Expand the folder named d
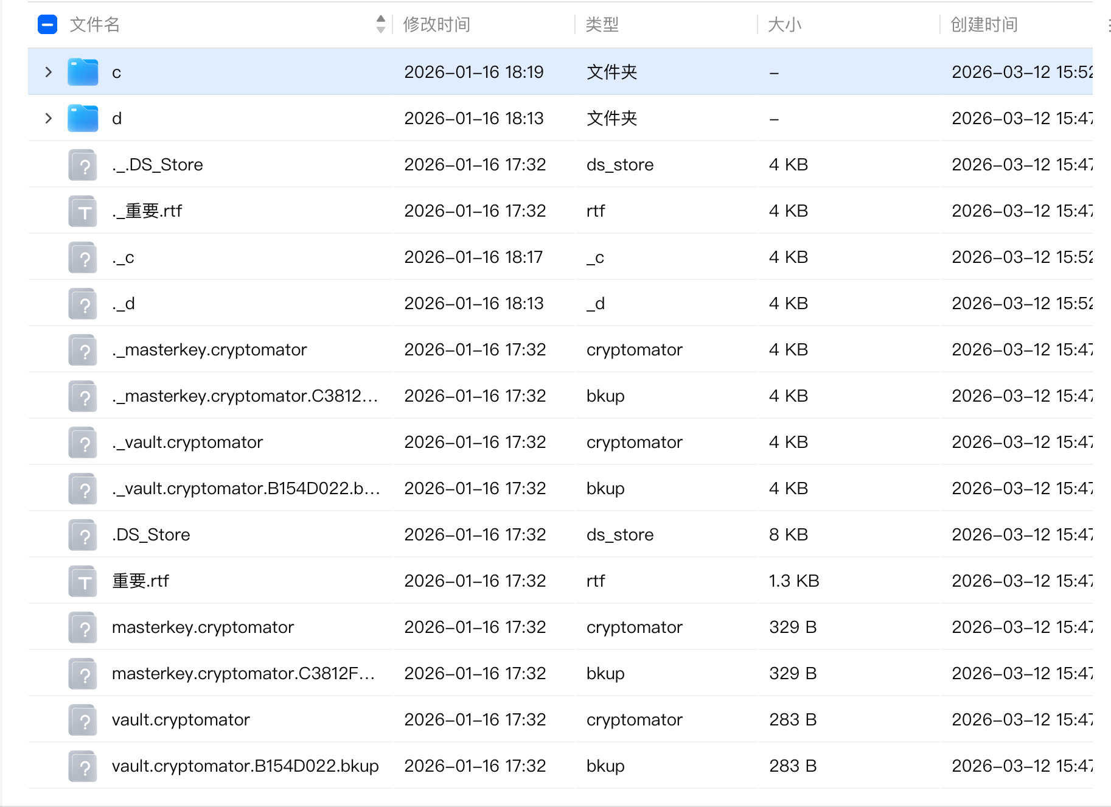 point(49,118)
